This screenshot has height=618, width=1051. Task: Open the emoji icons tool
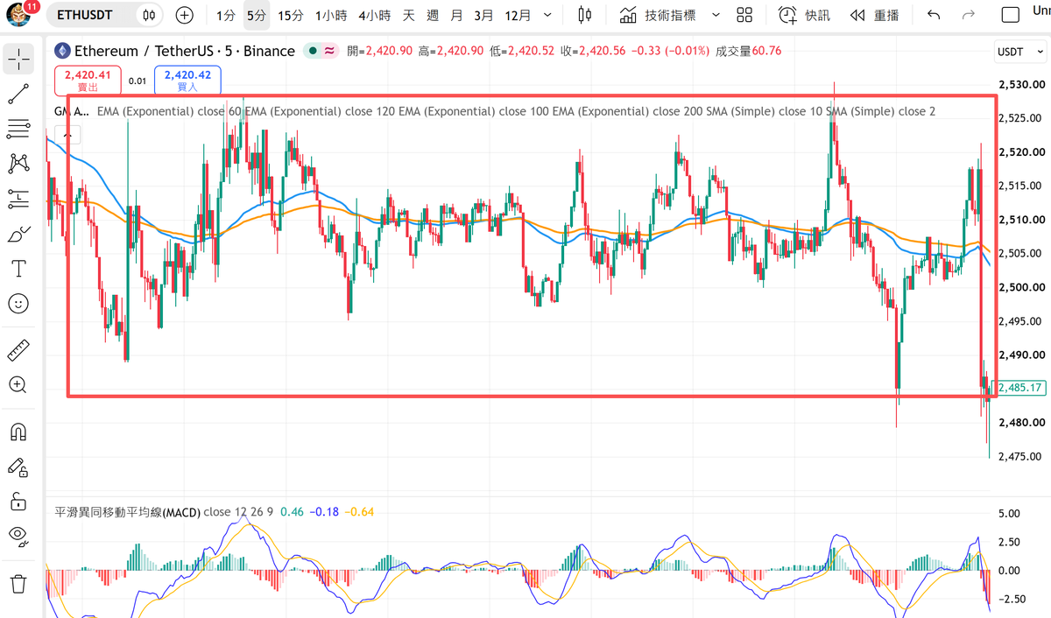[18, 304]
